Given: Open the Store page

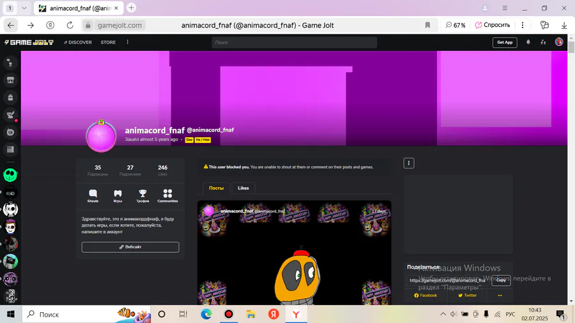Looking at the screenshot, I should (108, 43).
